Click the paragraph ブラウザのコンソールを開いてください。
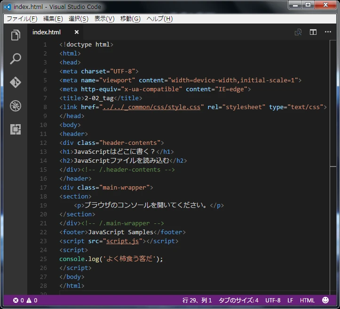 [x=149, y=206]
